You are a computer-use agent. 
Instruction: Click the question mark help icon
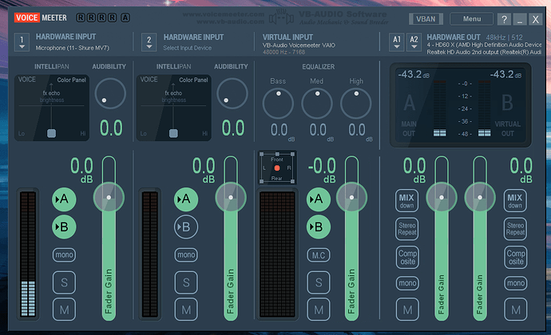point(504,19)
